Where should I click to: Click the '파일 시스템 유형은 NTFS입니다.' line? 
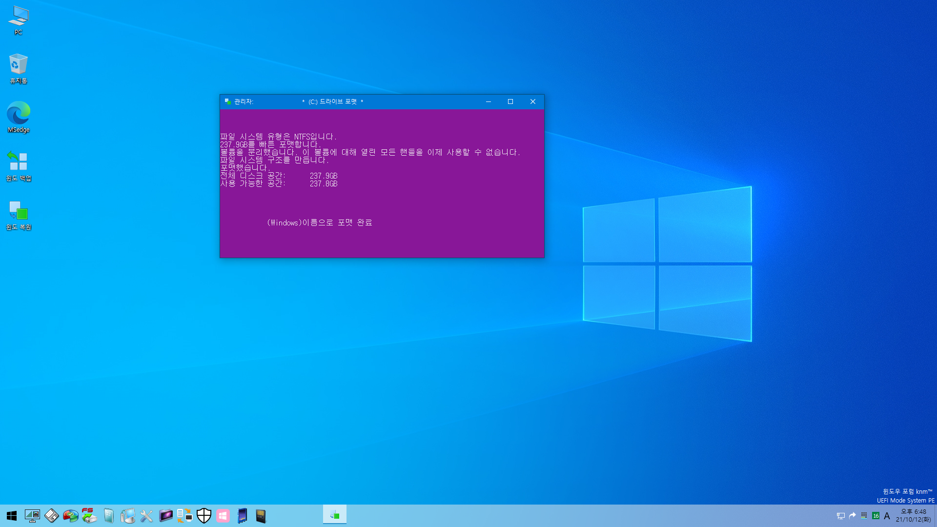(x=279, y=137)
